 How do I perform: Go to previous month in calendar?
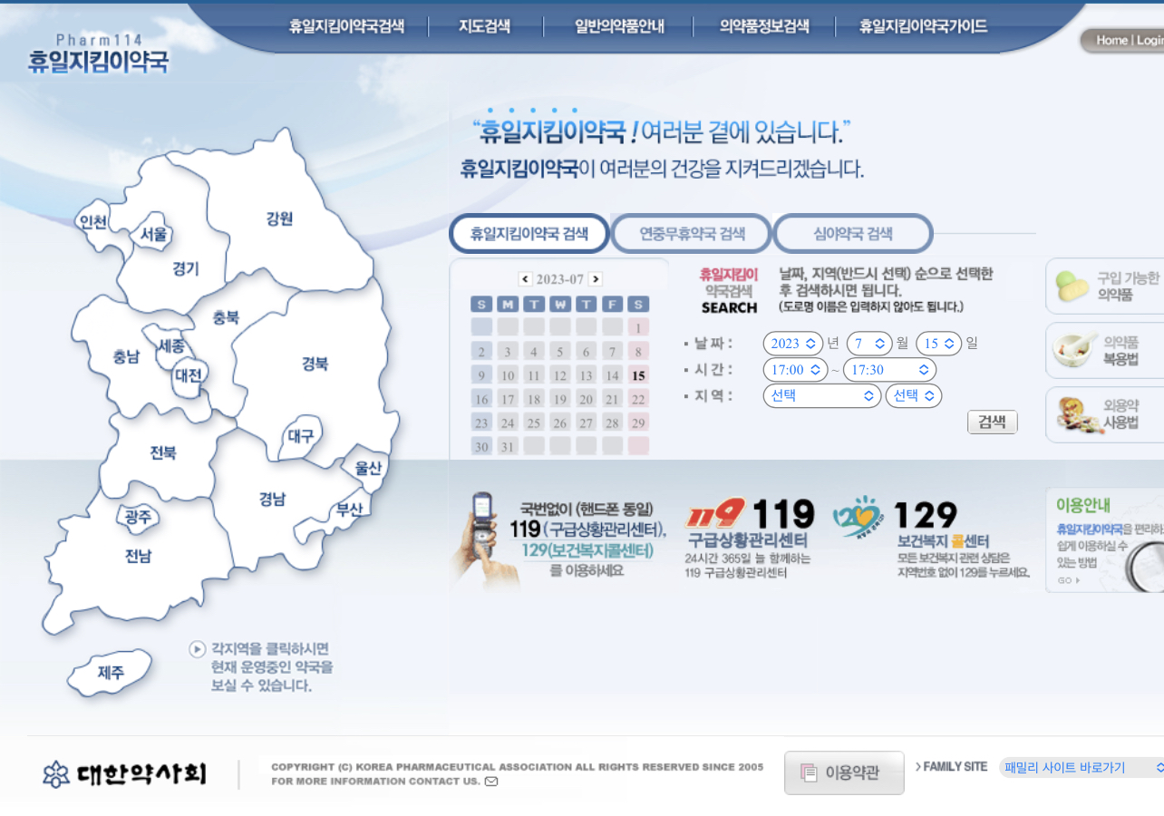click(525, 279)
